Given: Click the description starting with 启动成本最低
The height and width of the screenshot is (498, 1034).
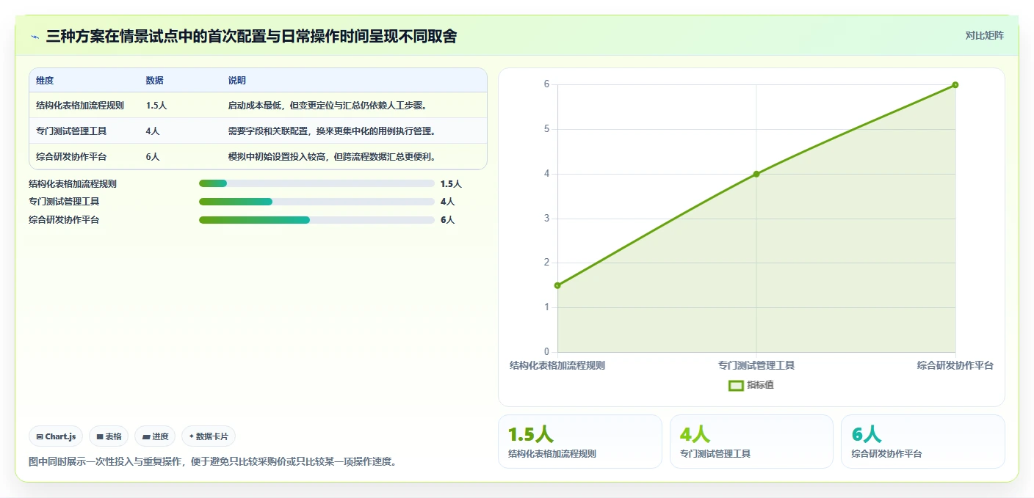Looking at the screenshot, I should point(328,106).
